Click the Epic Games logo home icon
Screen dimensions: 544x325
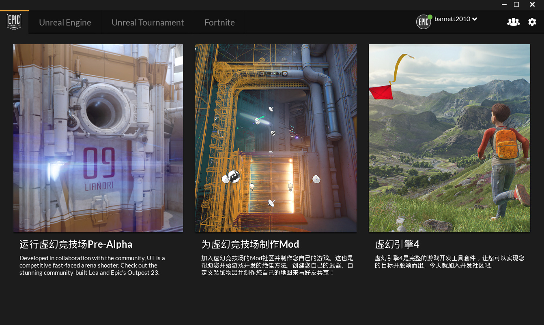coord(14,22)
